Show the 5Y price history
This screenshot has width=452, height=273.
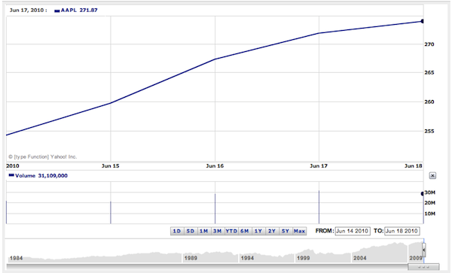[x=286, y=231]
